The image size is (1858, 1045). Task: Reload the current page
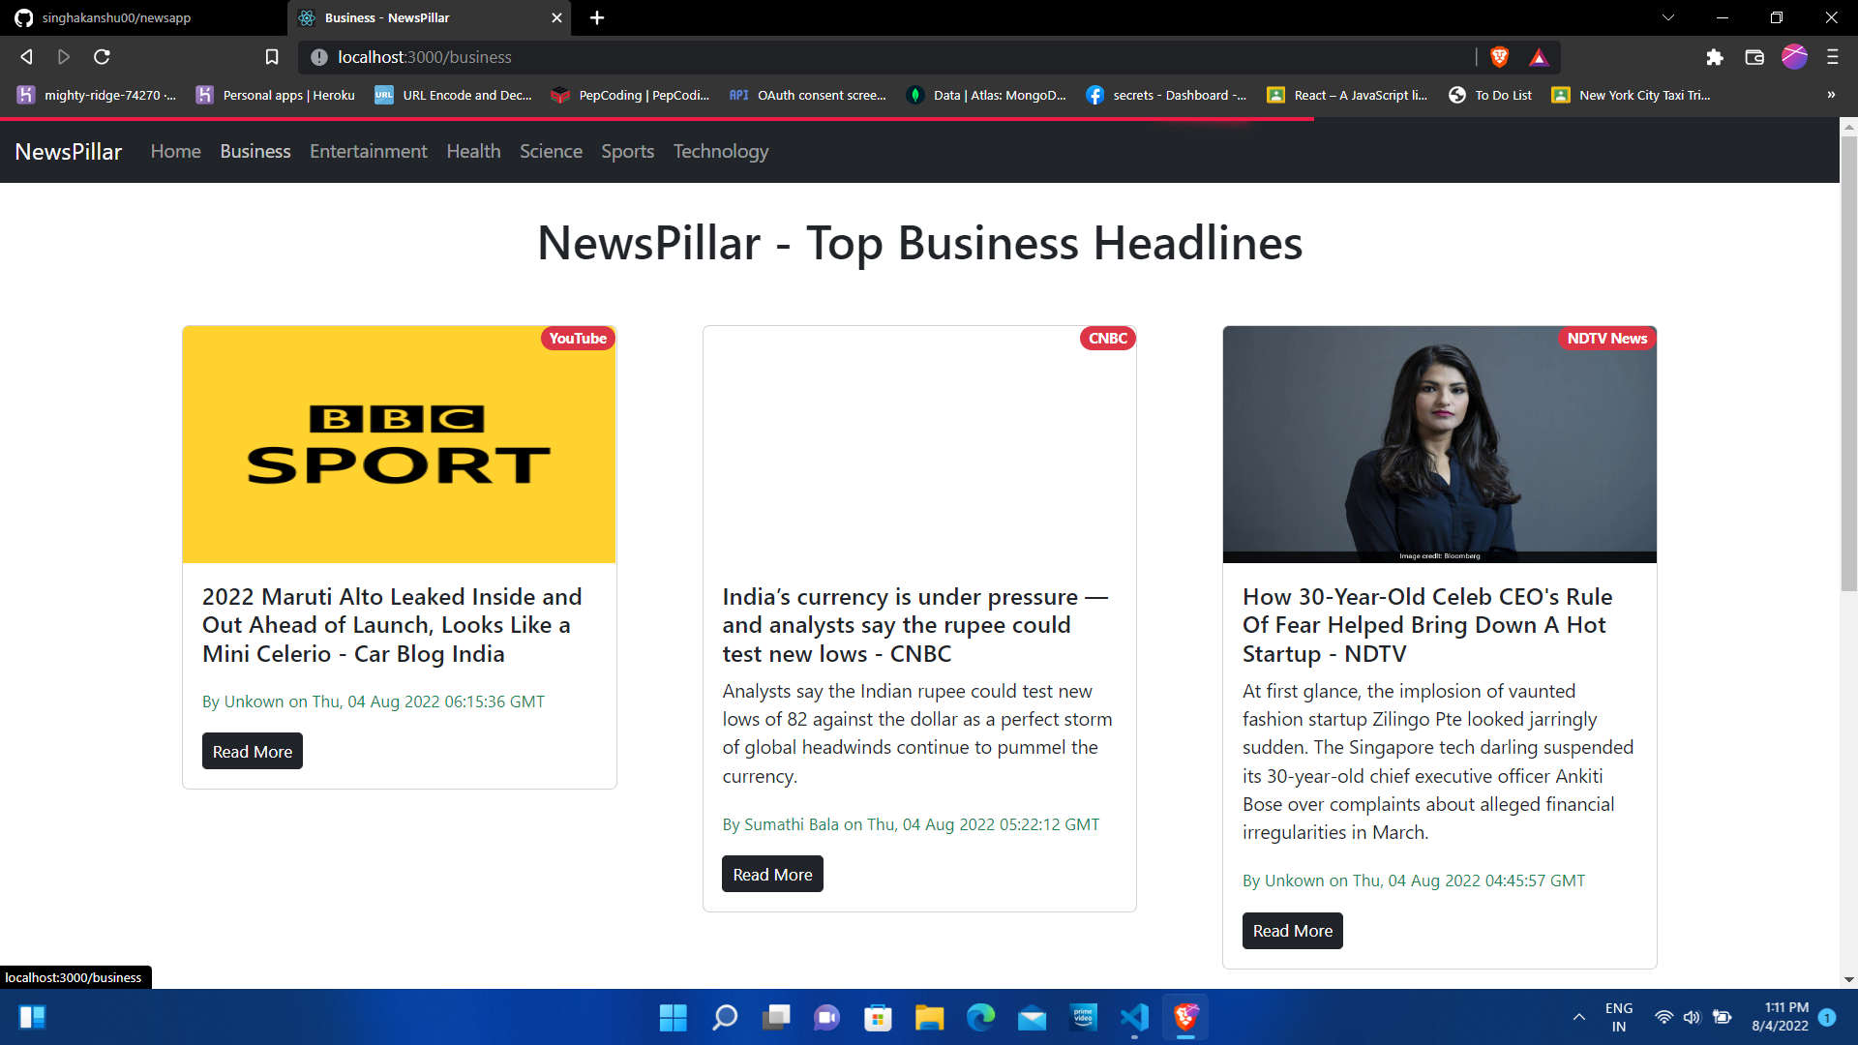point(101,57)
